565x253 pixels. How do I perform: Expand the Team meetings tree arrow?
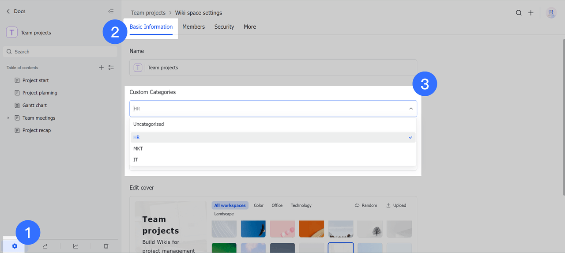pos(8,118)
